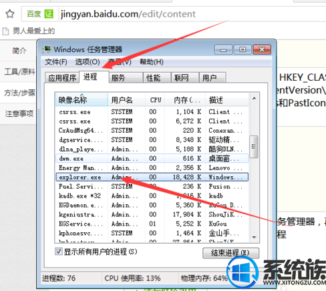
Task: Sort by CPU column header
Action: click(155, 100)
